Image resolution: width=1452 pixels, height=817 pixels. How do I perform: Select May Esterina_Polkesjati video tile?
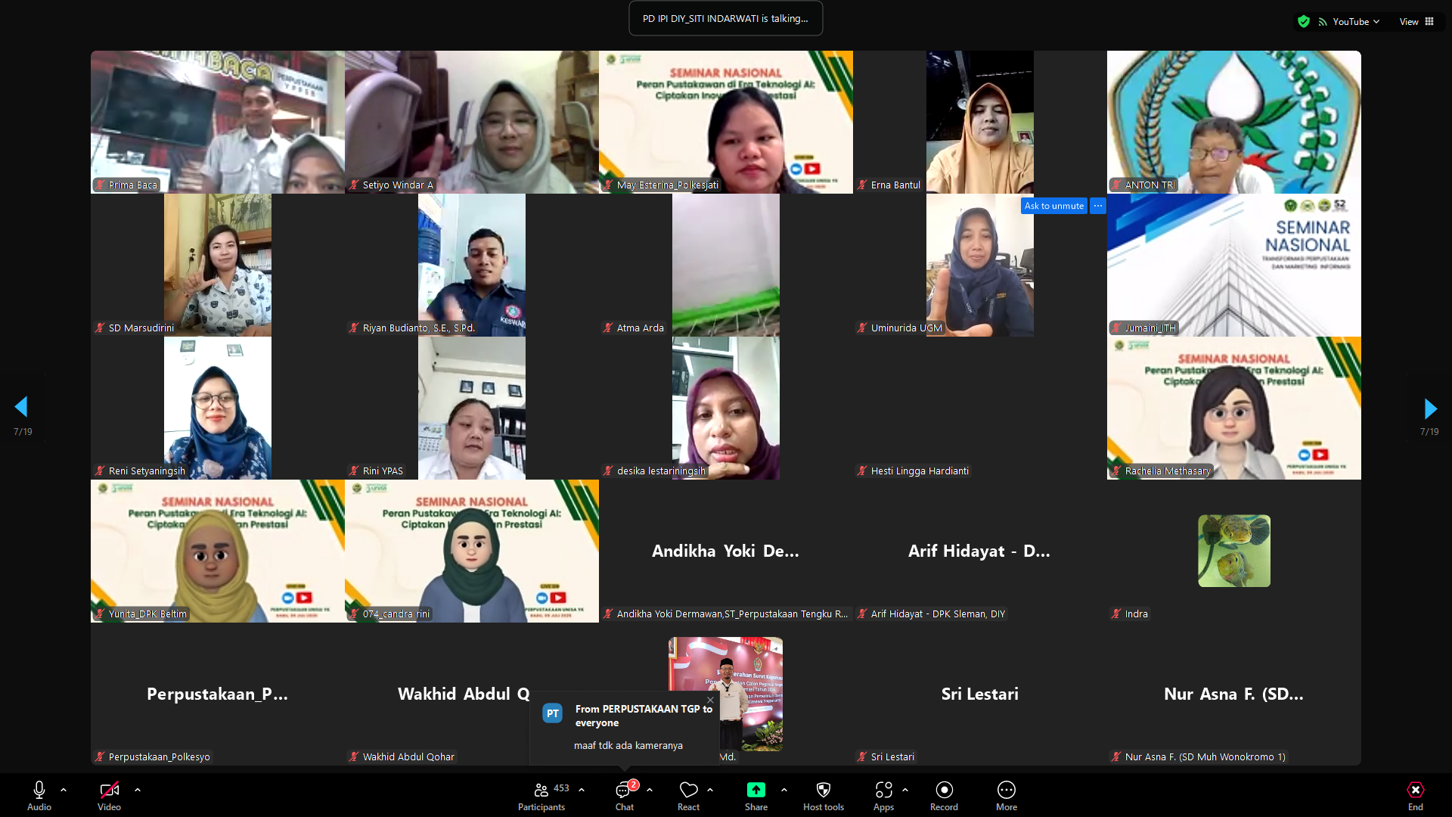click(726, 122)
